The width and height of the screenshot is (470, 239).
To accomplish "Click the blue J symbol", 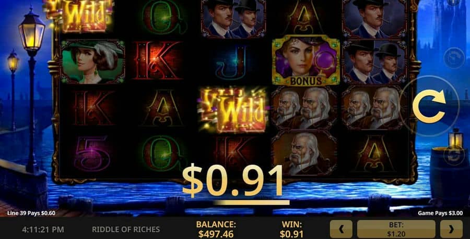I will click(x=231, y=62).
